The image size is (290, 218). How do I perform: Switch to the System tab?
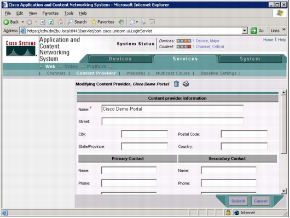pos(250,59)
